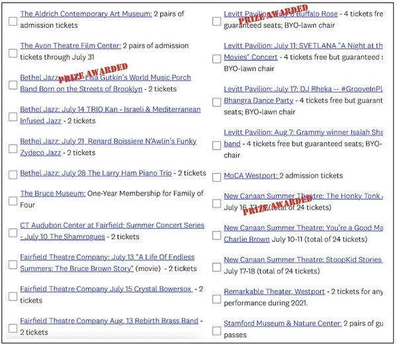397x345 pixels.
Task: Select the CT Audubon Shamrogues concert checkbox
Action: coord(13,233)
